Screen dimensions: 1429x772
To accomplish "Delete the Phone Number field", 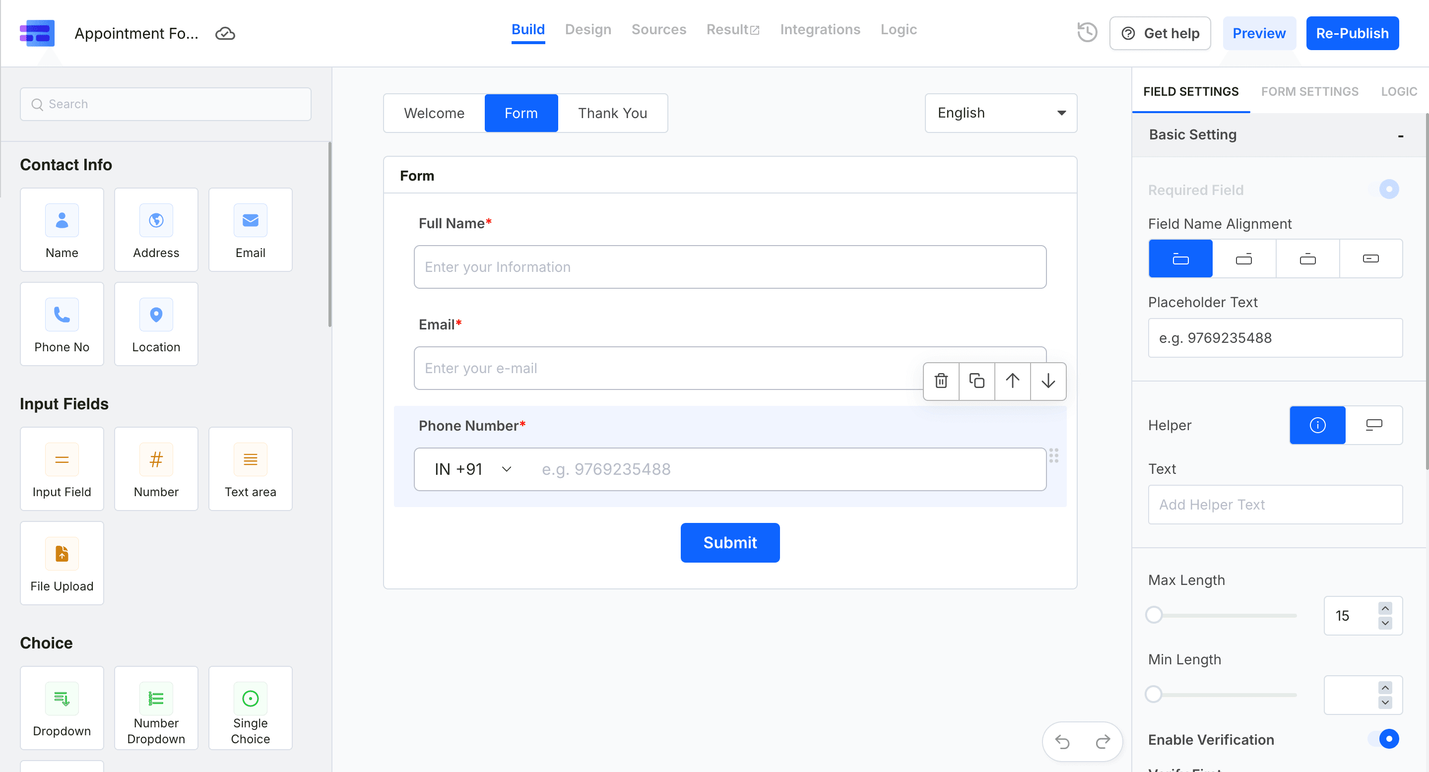I will point(941,381).
